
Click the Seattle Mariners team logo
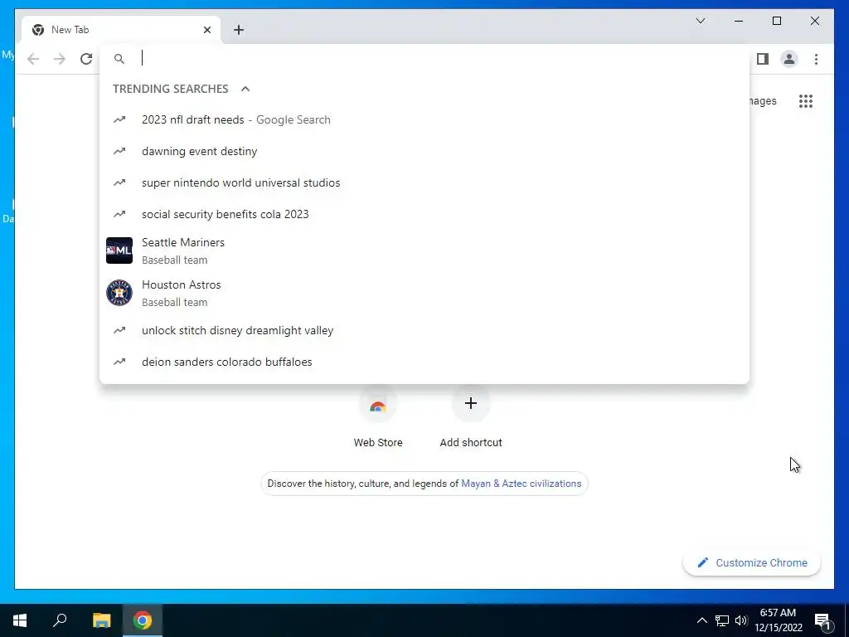119,250
